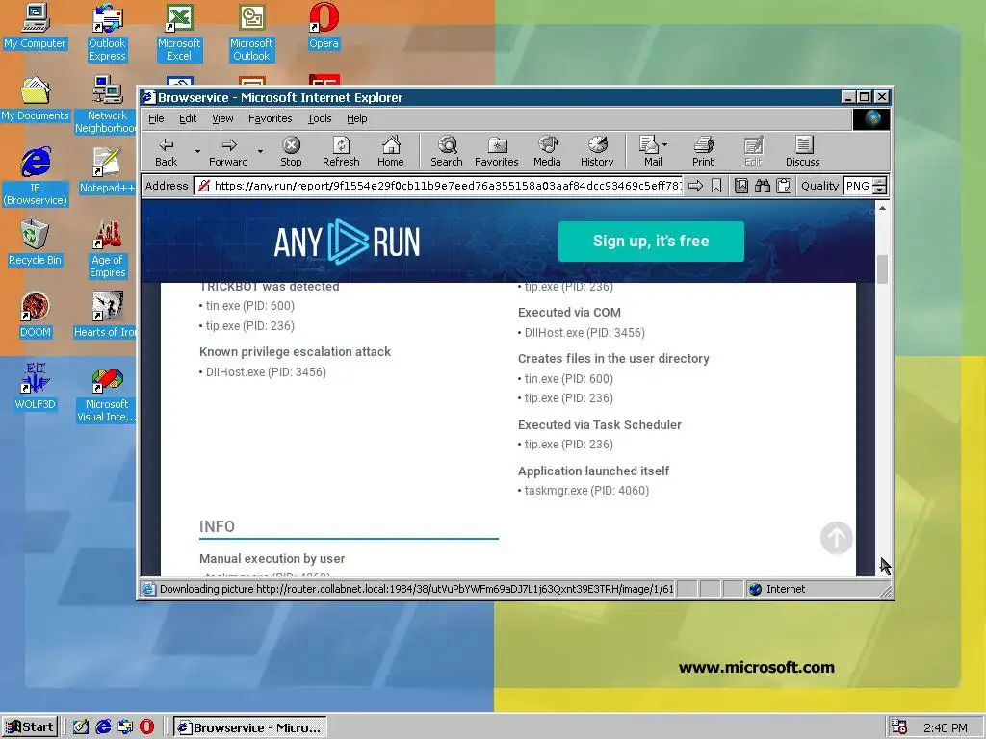Open the bookmarks book icon

click(741, 186)
